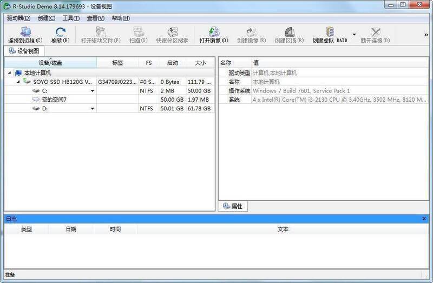
Task: Click the log Type (类型) column header
Action: 27,229
